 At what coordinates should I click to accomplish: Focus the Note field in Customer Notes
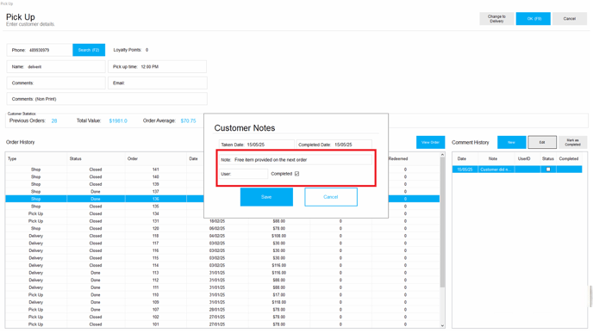pyautogui.click(x=296, y=160)
